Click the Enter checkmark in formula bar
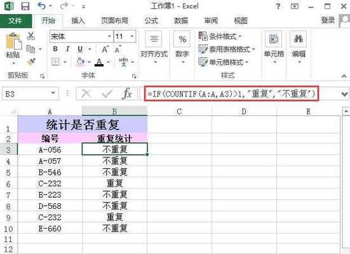The width and height of the screenshot is (350, 254). coord(107,93)
